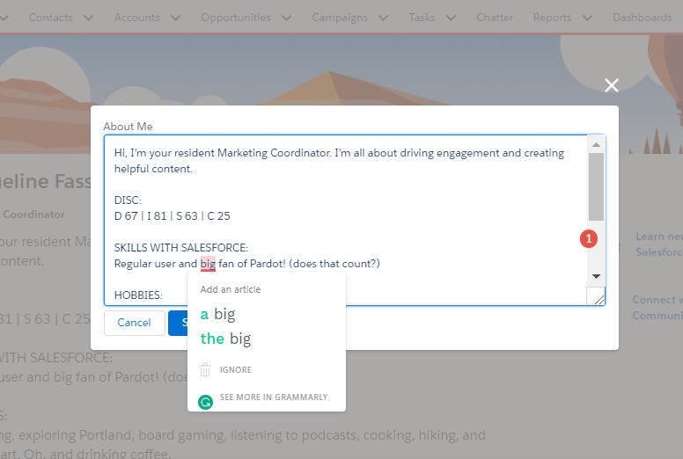Click the 'HOBBIES:' line in the textarea

coord(138,295)
